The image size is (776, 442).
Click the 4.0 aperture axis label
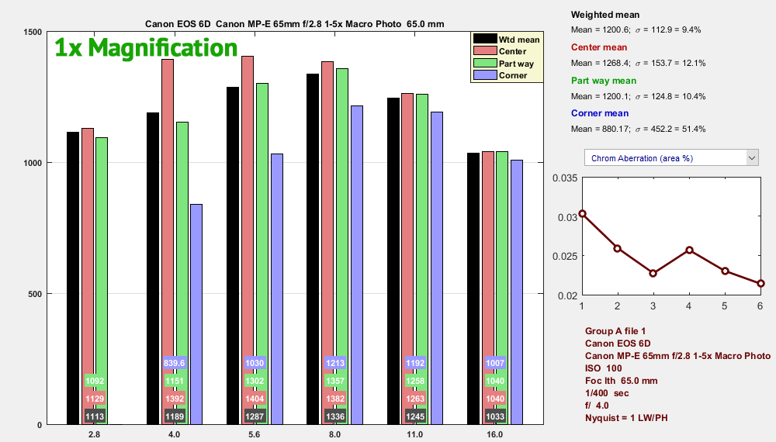point(175,434)
